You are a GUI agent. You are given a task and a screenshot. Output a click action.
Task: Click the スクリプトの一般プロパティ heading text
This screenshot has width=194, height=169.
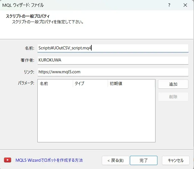(28, 16)
